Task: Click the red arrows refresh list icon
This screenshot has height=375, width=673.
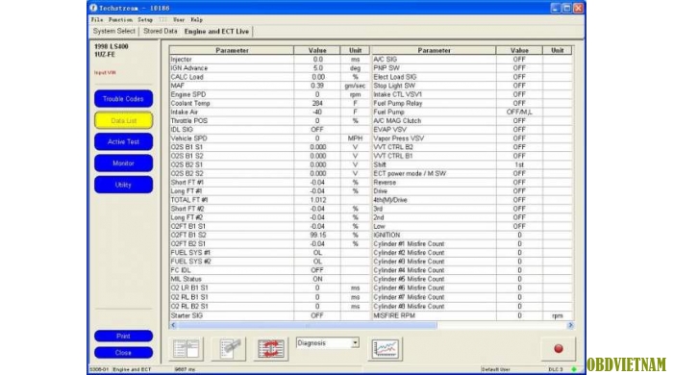Action: pos(271,348)
